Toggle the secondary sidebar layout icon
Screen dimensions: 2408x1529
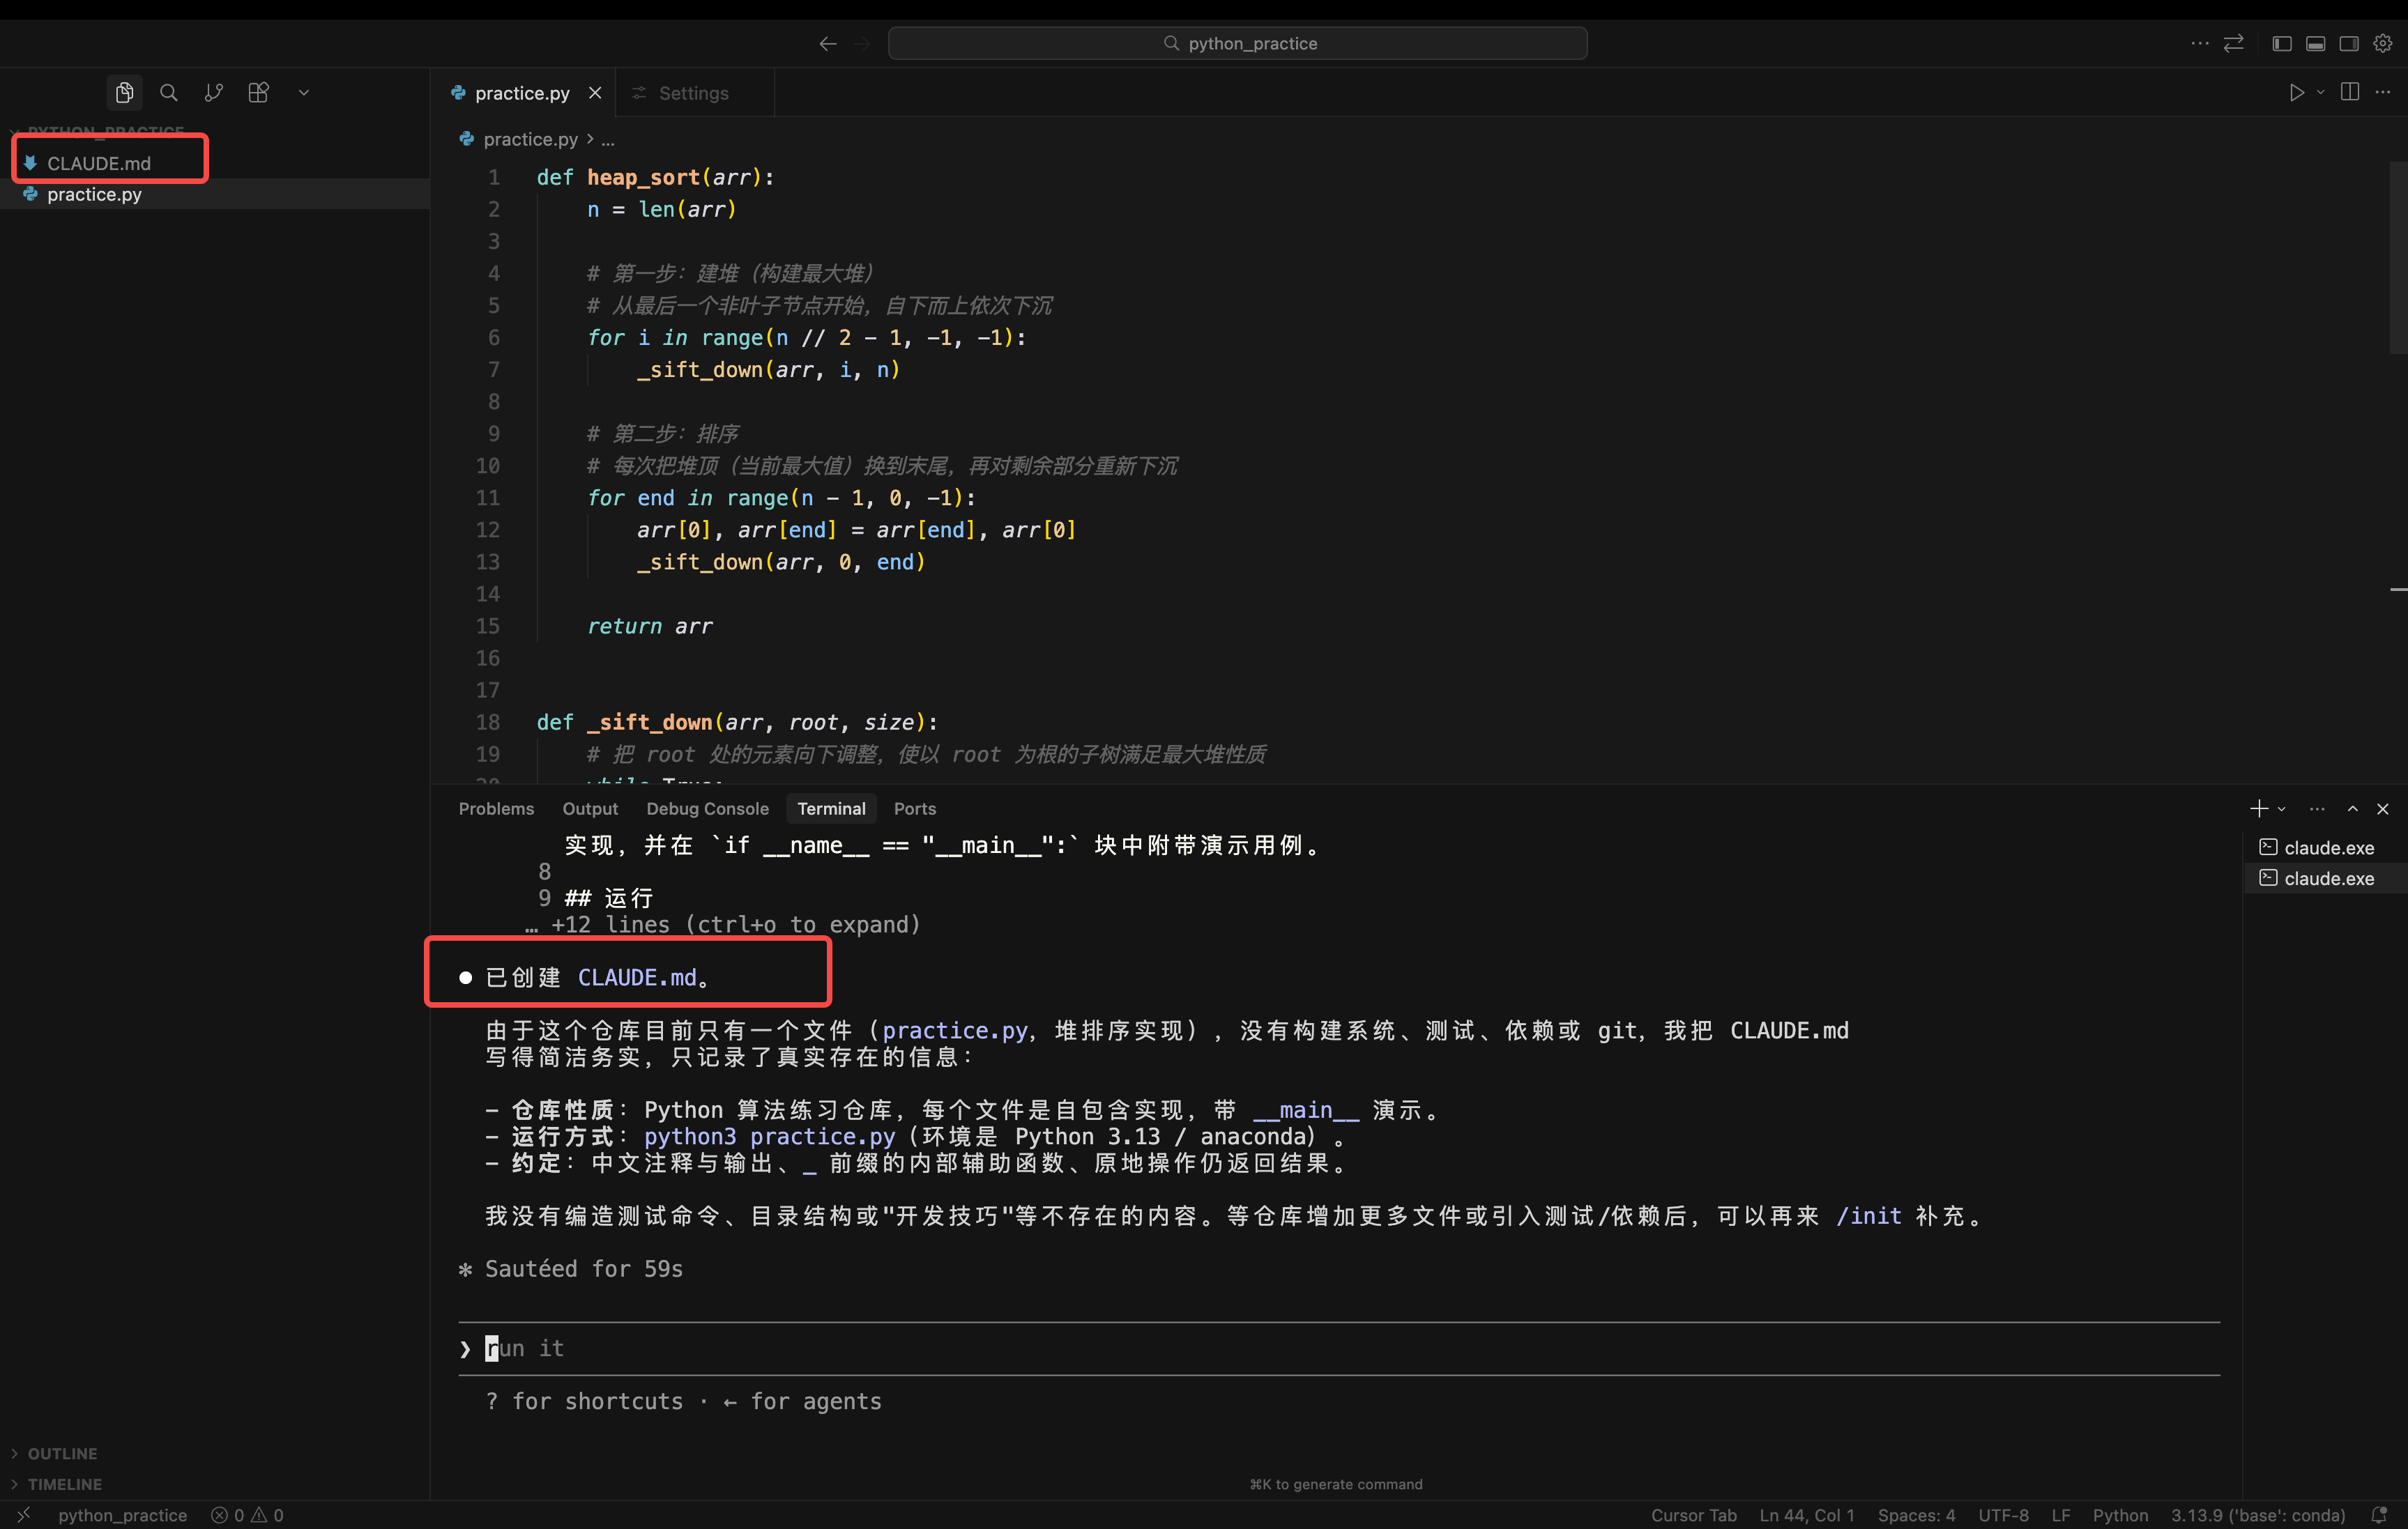tap(2349, 44)
